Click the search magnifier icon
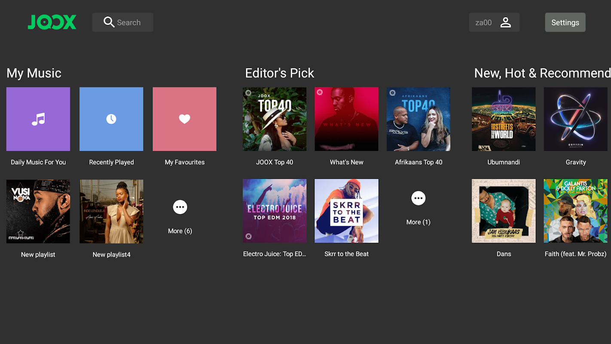The image size is (611, 344). tap(109, 22)
